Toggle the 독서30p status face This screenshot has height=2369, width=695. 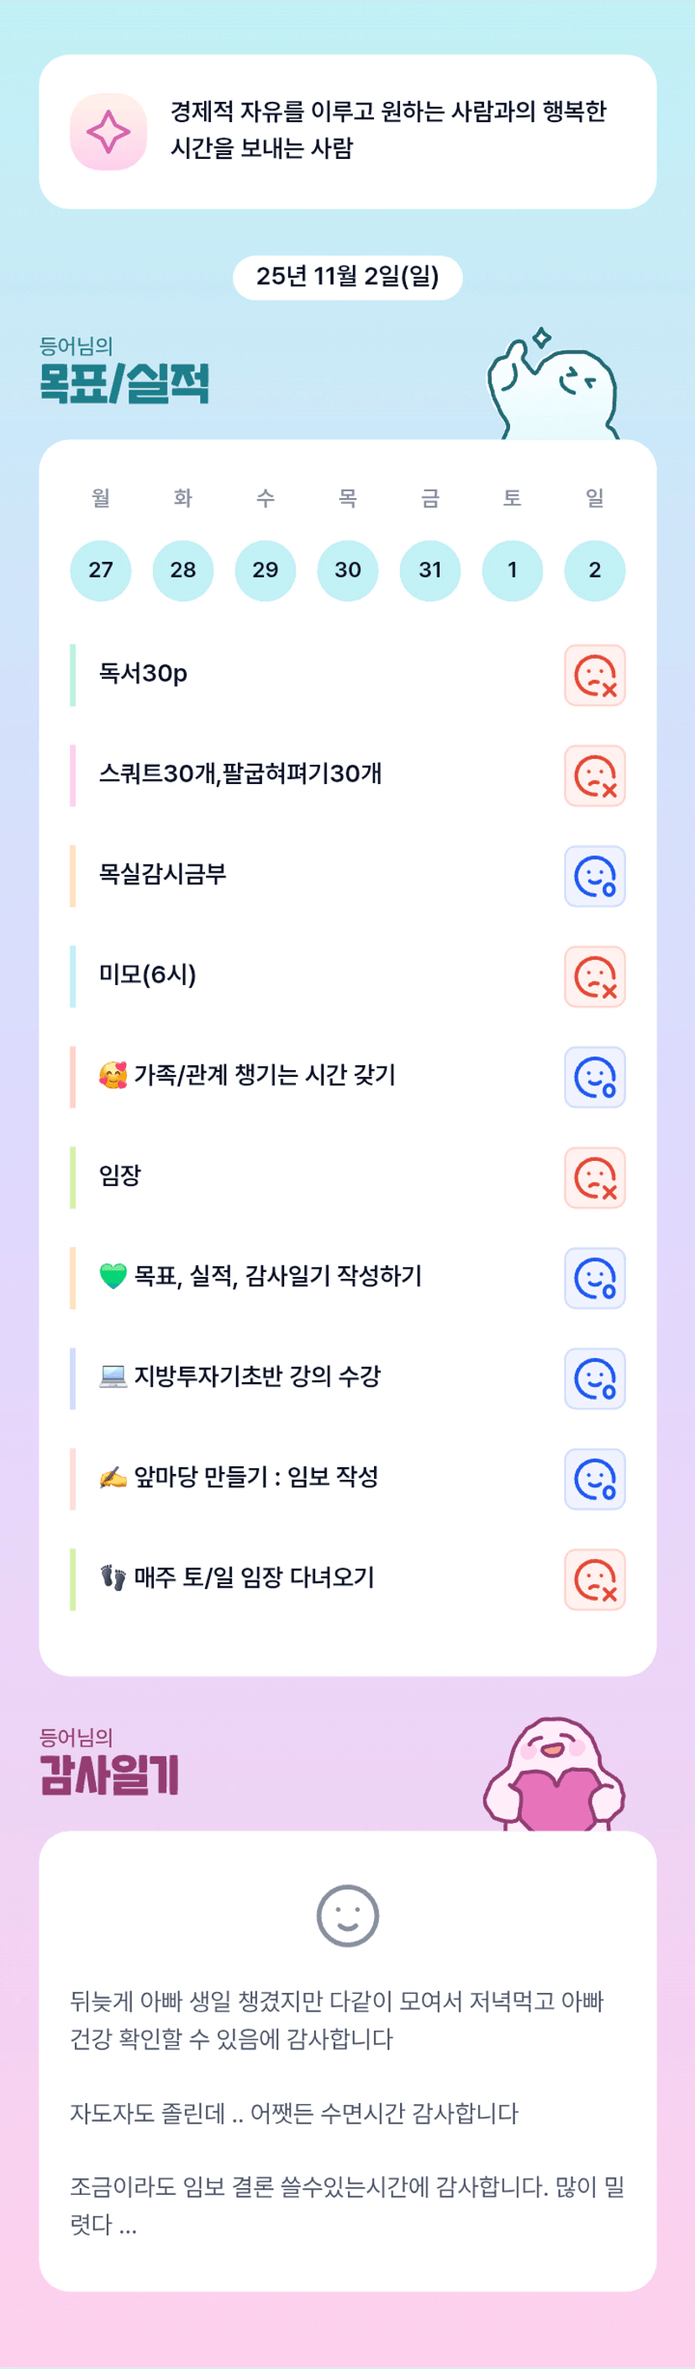(x=594, y=675)
